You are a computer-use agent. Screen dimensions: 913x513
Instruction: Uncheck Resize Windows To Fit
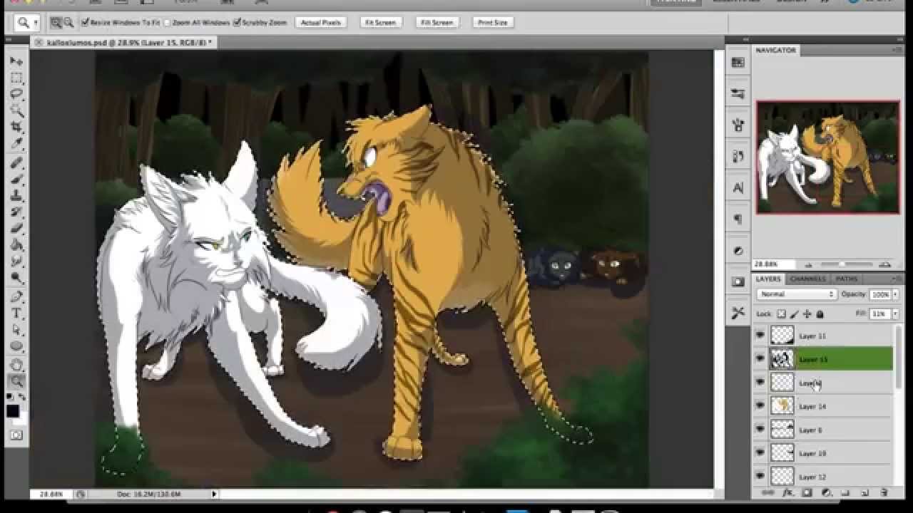[86, 23]
